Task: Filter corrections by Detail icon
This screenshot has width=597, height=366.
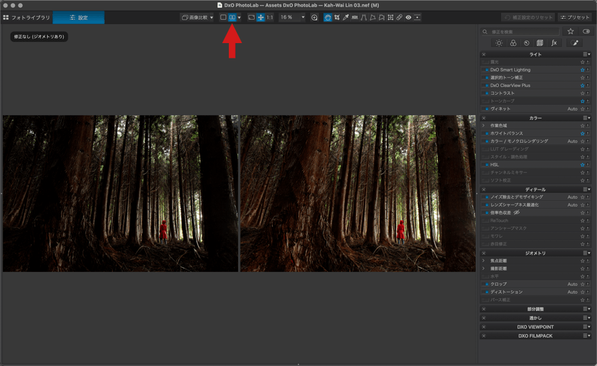Action: [527, 43]
